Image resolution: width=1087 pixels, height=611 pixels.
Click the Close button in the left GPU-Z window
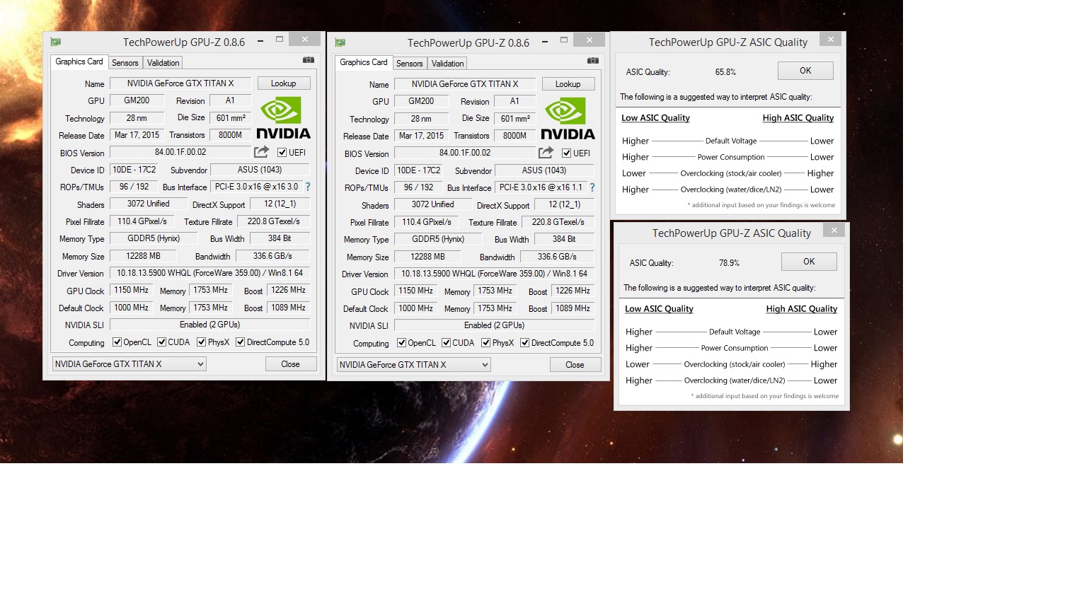(x=291, y=364)
